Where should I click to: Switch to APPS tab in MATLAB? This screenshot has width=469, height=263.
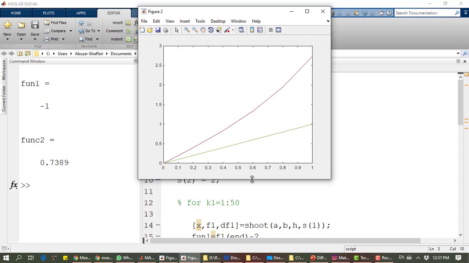coord(81,13)
